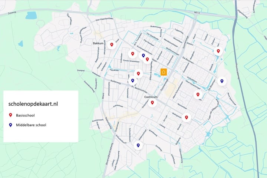267x178 pixels.
Task: Click the Bakkum place label
Action: pos(97,44)
